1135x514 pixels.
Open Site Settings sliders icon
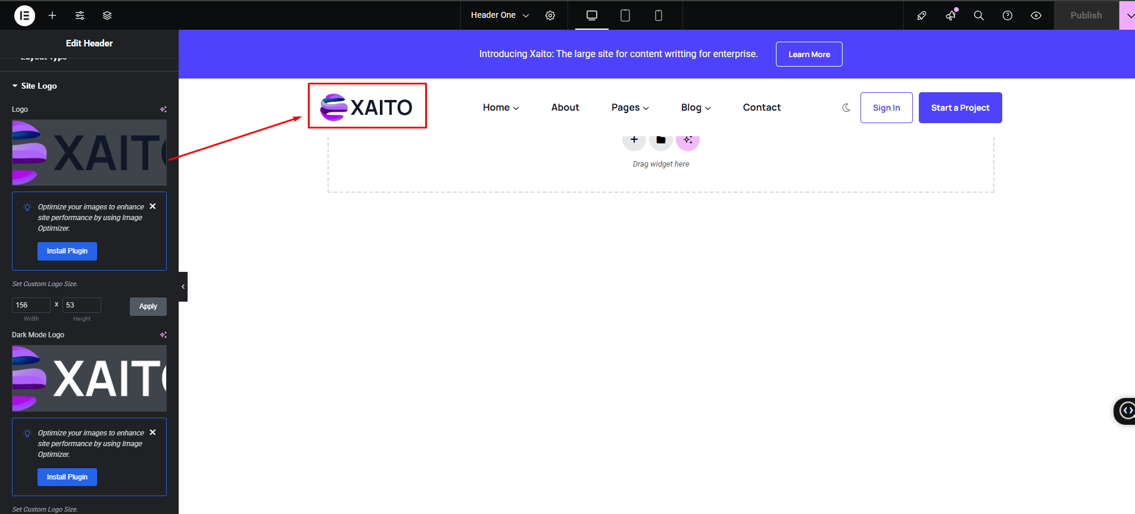coord(80,15)
